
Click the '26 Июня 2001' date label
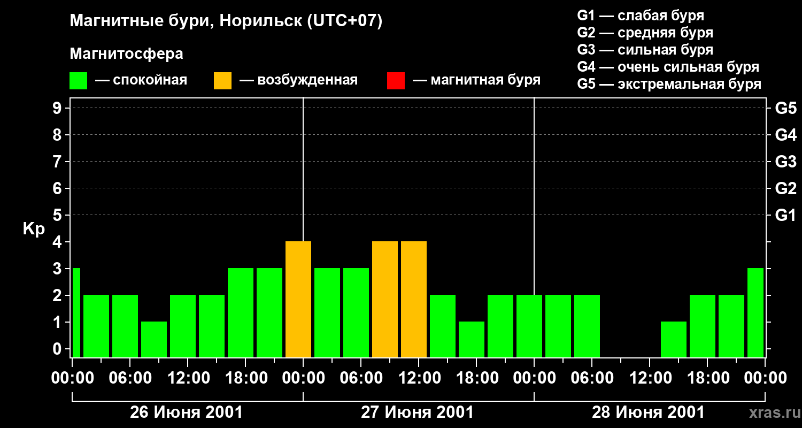[187, 412]
